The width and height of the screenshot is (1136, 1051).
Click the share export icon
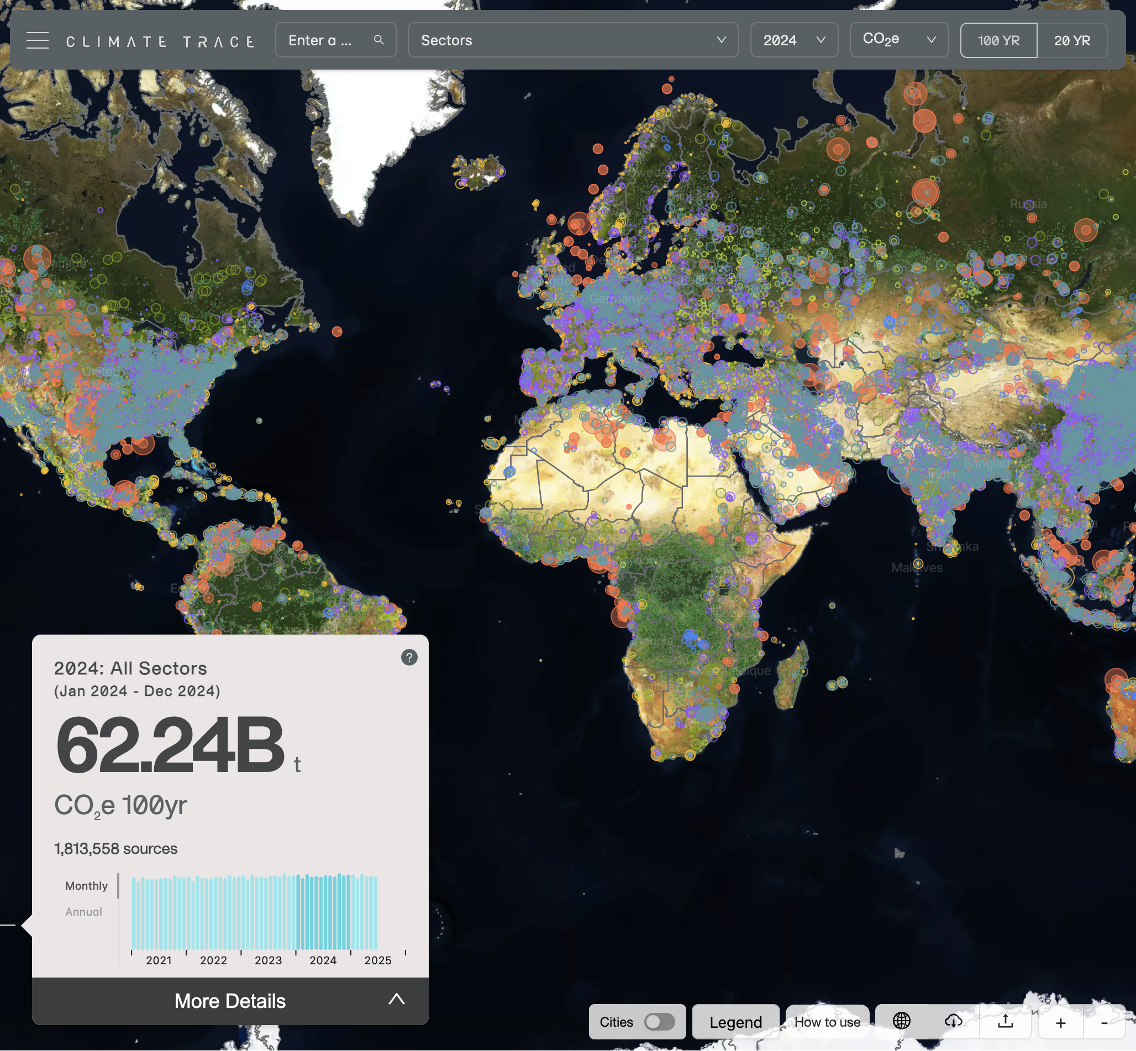pos(1006,1021)
